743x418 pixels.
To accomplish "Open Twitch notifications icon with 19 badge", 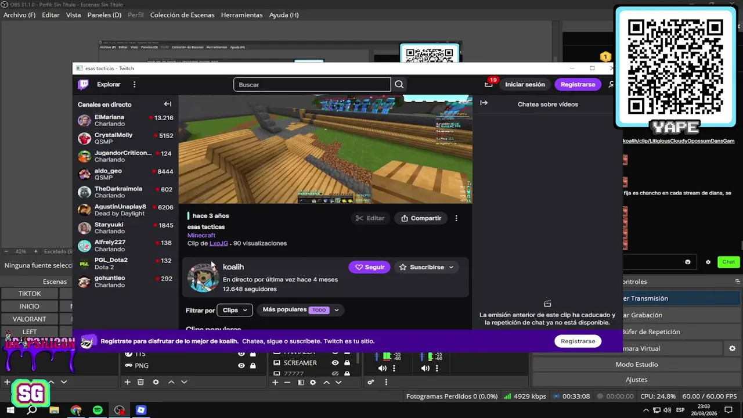I will click(489, 84).
